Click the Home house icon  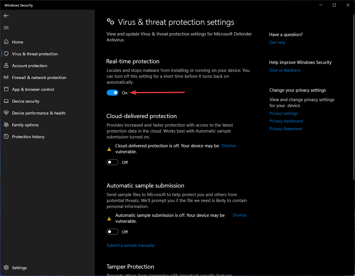tap(6, 42)
